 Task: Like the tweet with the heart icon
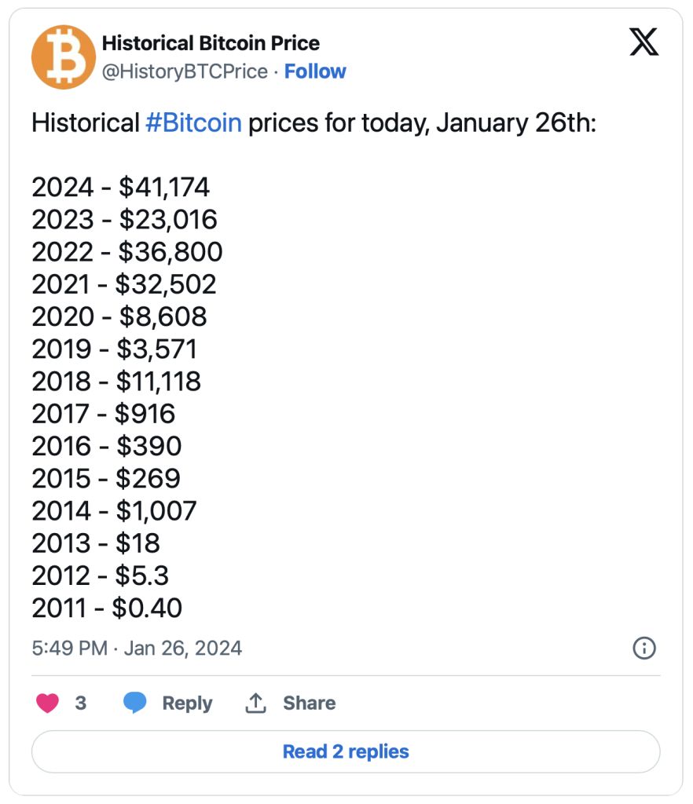click(48, 703)
